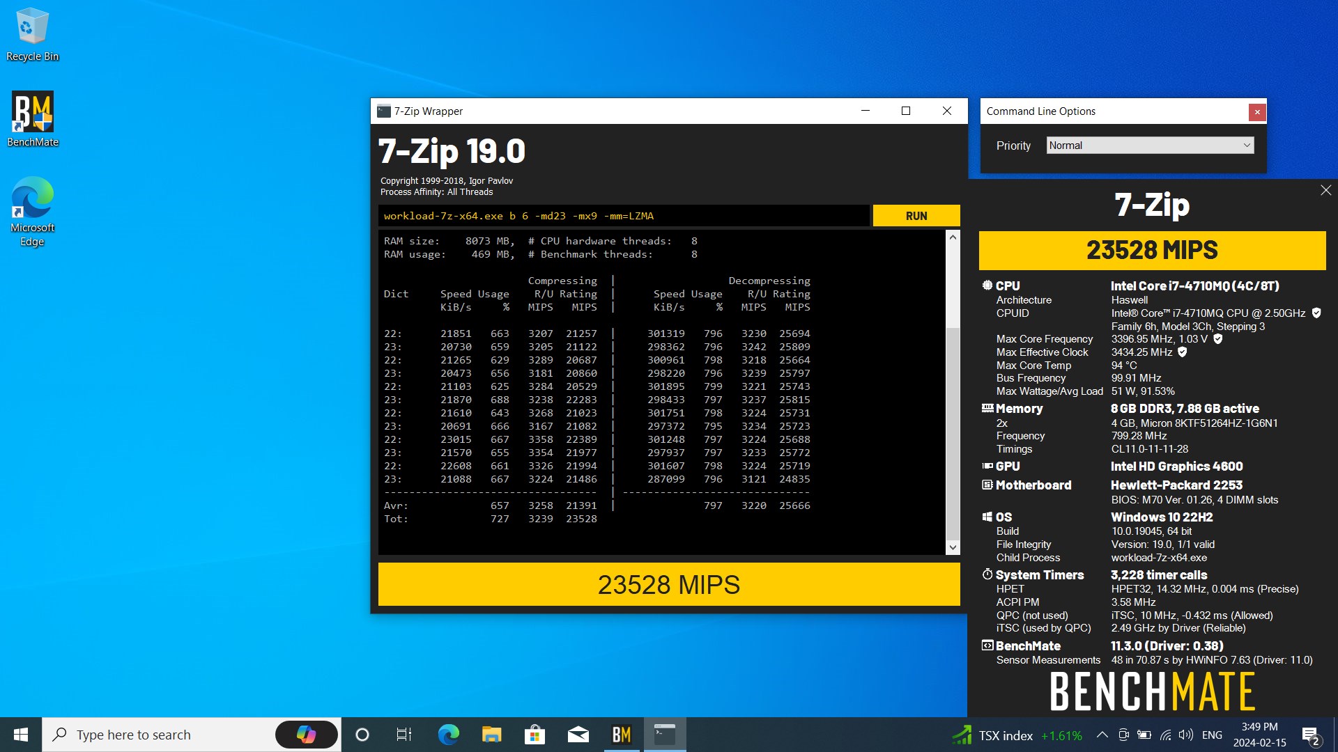1338x752 pixels.
Task: Edit the workload command line field
Action: point(624,216)
